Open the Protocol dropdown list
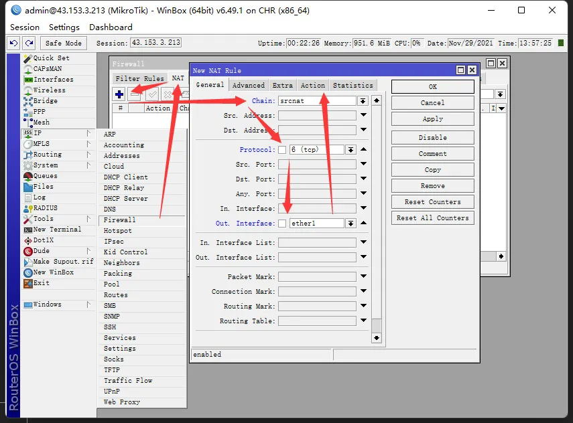The image size is (573, 423). (x=351, y=150)
